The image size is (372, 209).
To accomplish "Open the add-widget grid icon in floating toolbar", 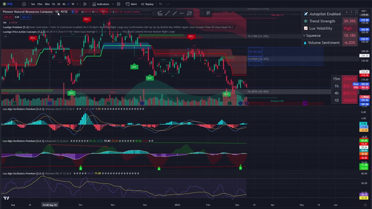I will (x=208, y=13).
